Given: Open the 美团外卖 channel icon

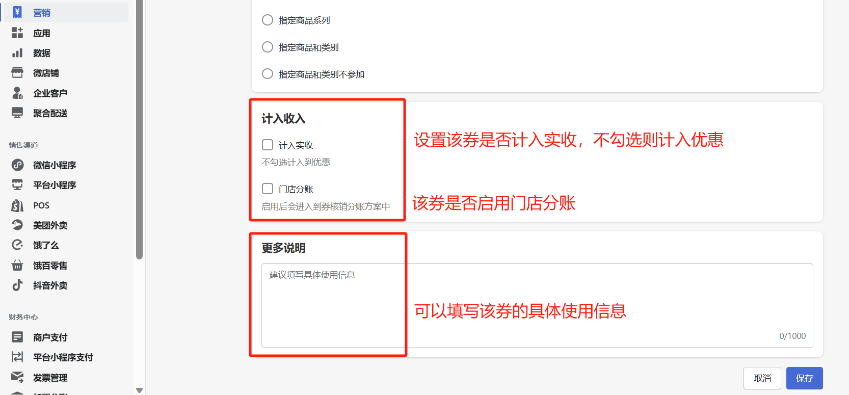Looking at the screenshot, I should (17, 225).
